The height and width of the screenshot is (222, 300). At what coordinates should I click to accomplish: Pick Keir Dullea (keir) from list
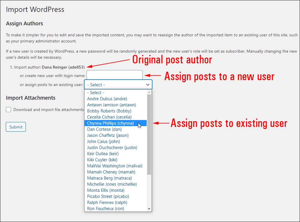[x=115, y=154]
